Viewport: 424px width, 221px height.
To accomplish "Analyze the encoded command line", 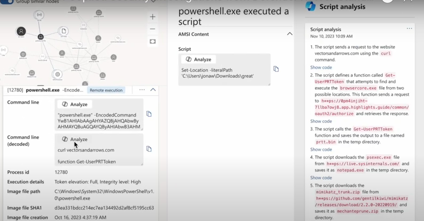I will [x=75, y=104].
